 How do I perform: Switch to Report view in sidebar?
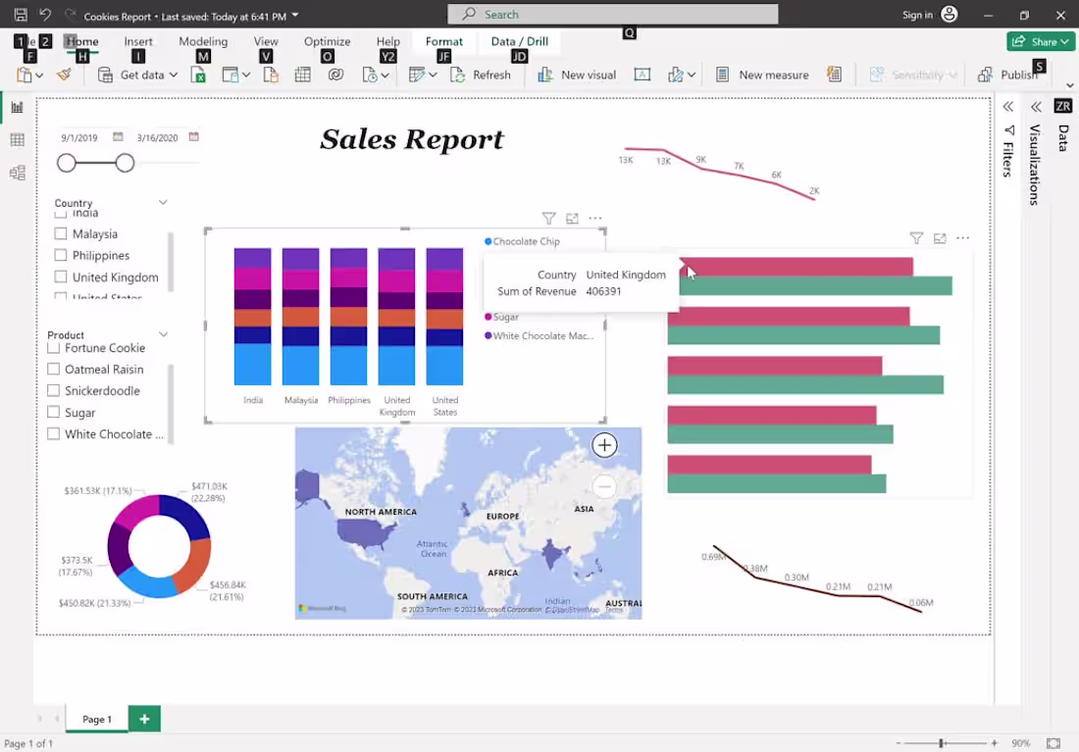pos(18,107)
